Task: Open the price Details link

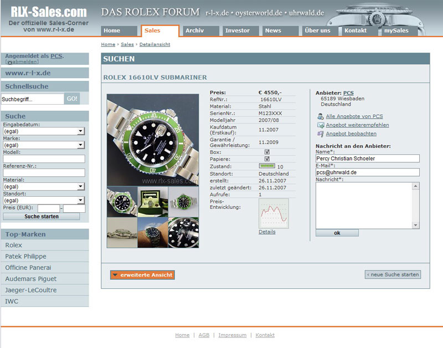Action: coord(267,232)
